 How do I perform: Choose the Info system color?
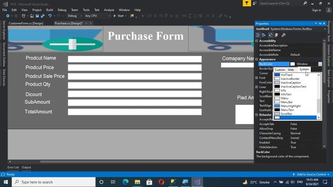(295, 90)
